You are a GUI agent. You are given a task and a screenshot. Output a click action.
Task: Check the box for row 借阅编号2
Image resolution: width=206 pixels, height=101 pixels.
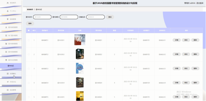(x=29, y=54)
